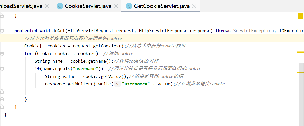Select the GetCookieServlet.java tab
This screenshot has height=126, width=304.
click(162, 6)
